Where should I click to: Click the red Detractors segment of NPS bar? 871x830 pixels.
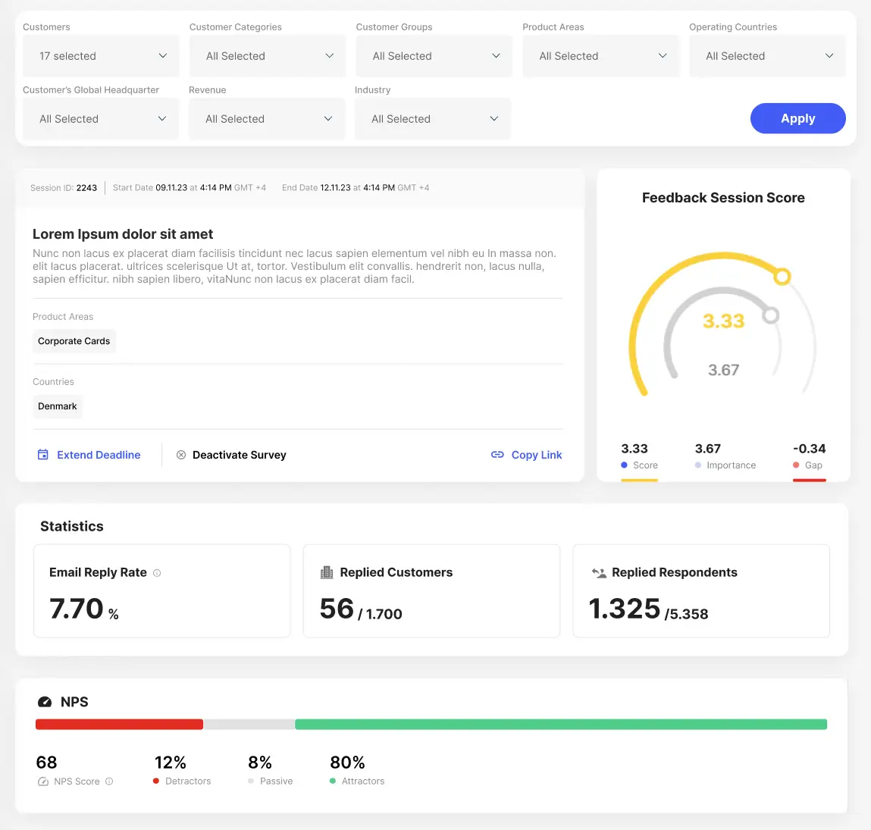120,725
